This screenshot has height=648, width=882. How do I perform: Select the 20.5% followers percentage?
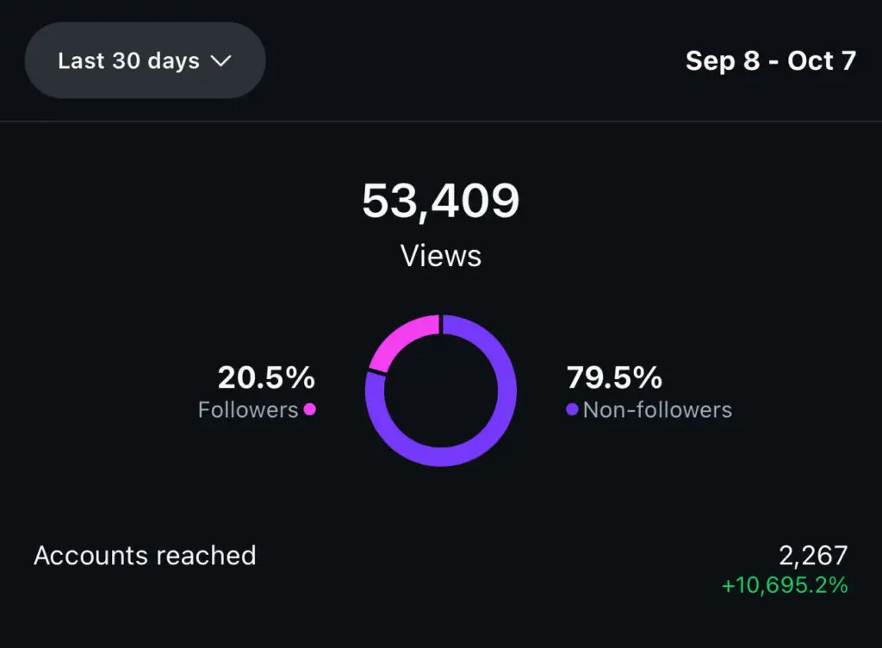266,377
